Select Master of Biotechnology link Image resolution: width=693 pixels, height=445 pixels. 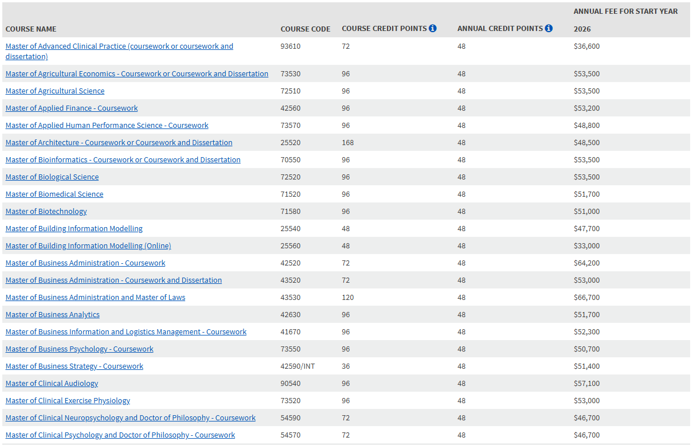pos(46,212)
